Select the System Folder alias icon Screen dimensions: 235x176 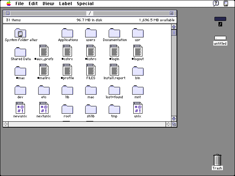click(21, 33)
